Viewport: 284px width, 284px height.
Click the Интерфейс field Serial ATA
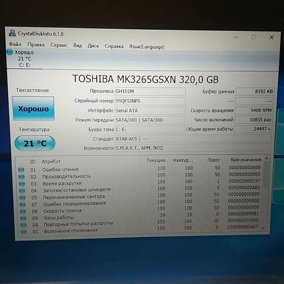point(150,110)
